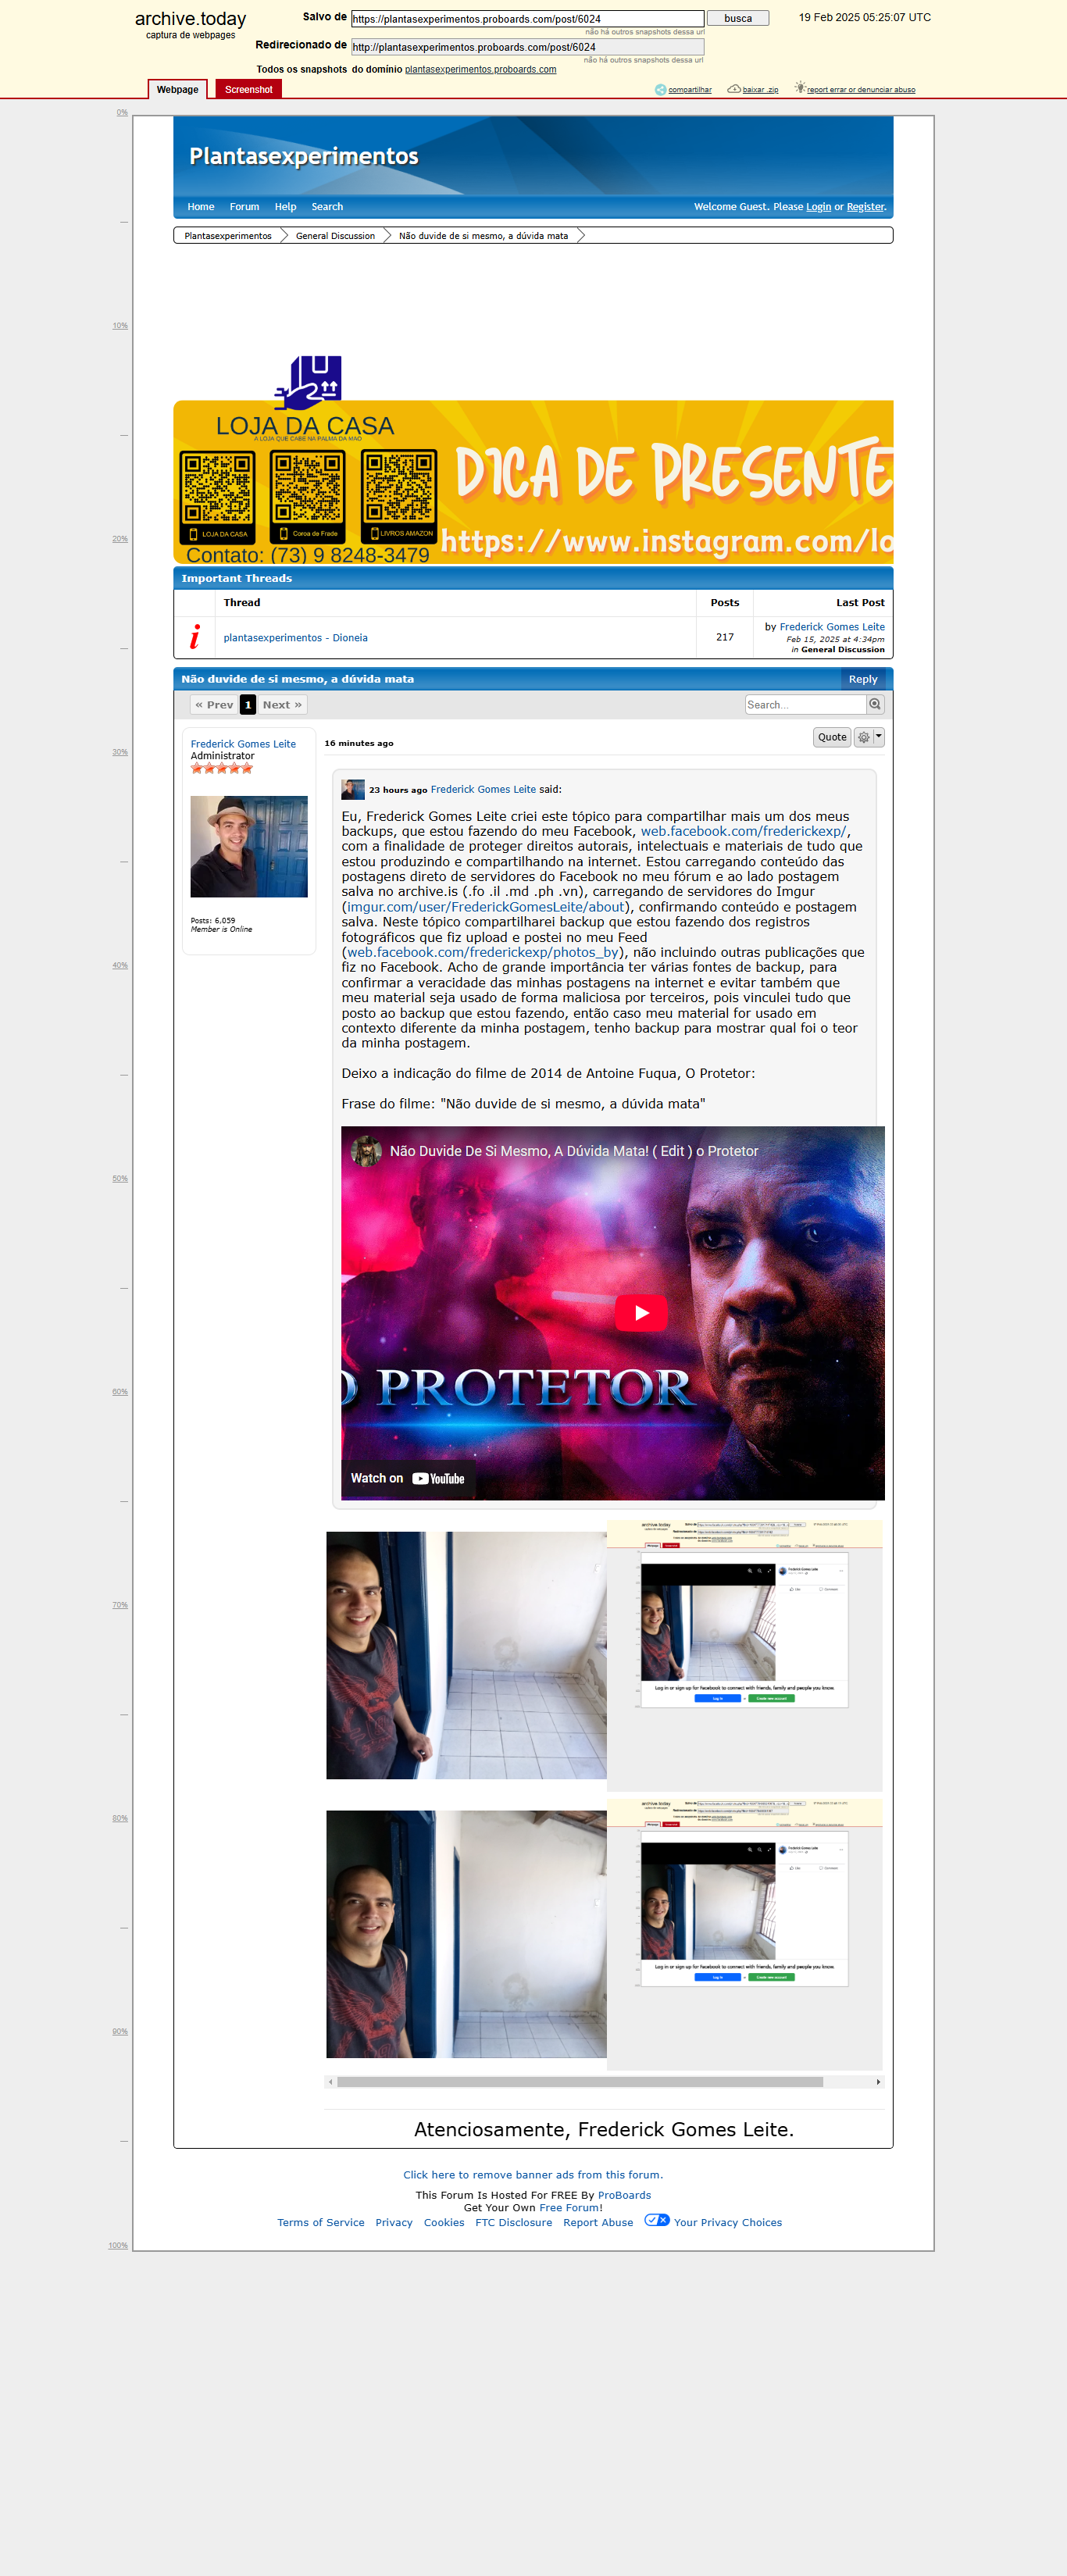Click the Login link
The width and height of the screenshot is (1067, 2576).
coord(819,207)
